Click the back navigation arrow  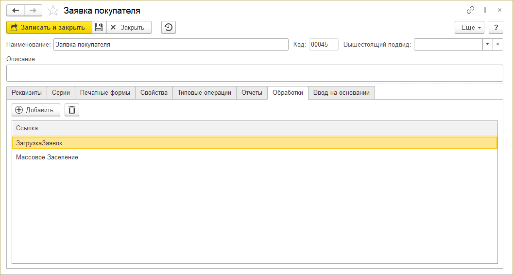point(16,11)
